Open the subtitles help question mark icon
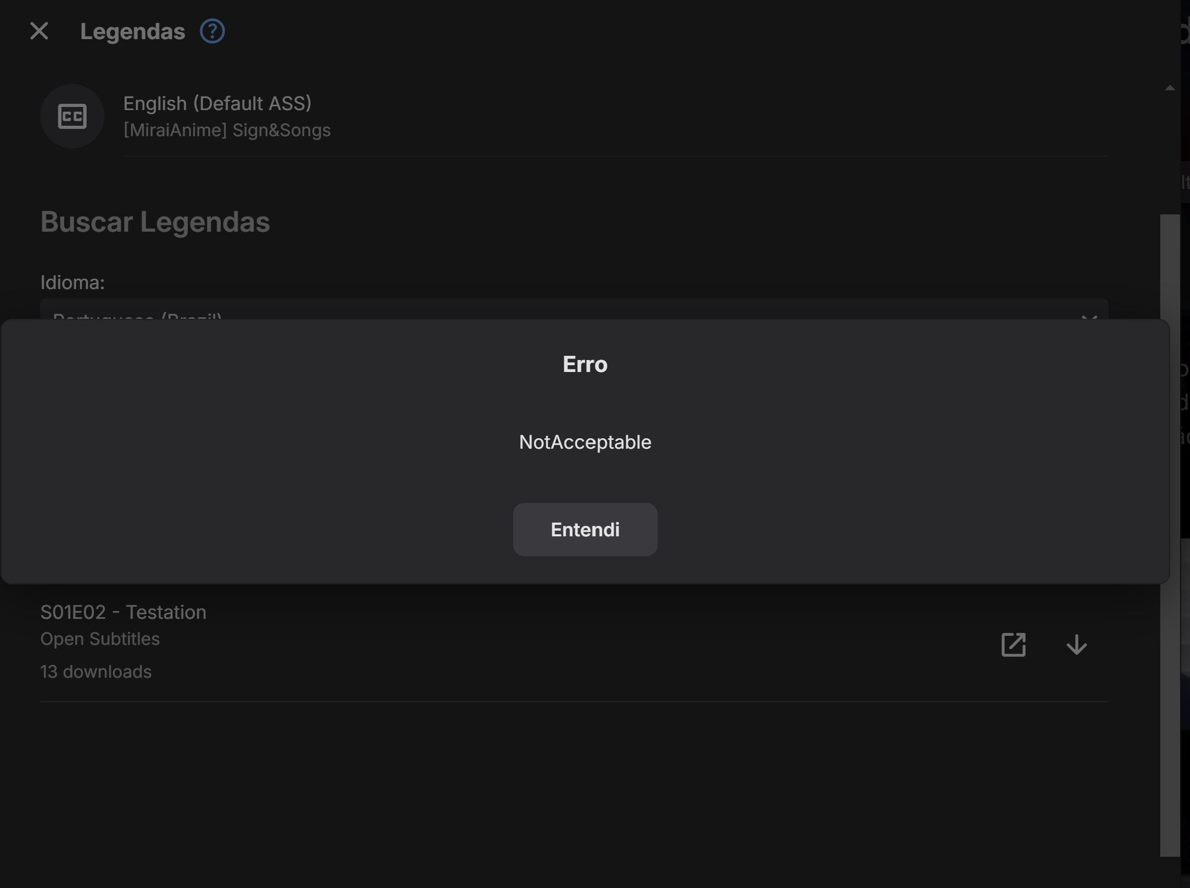Image resolution: width=1190 pixels, height=888 pixels. [x=212, y=31]
